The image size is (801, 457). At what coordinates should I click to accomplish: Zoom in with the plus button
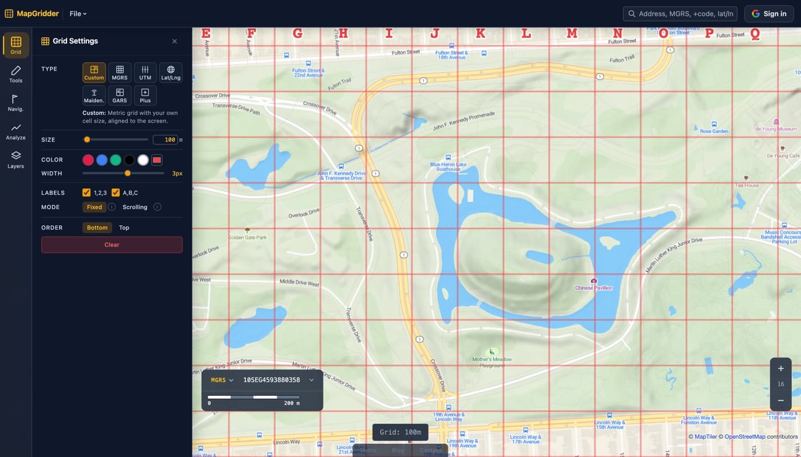[x=781, y=368]
